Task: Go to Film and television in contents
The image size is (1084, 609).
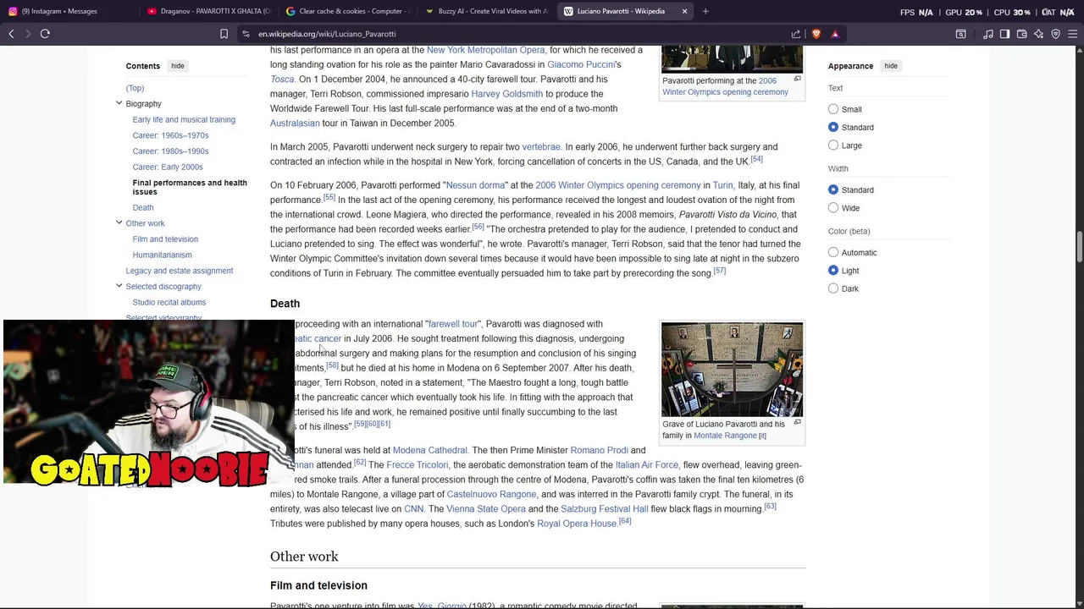Action: 165,239
